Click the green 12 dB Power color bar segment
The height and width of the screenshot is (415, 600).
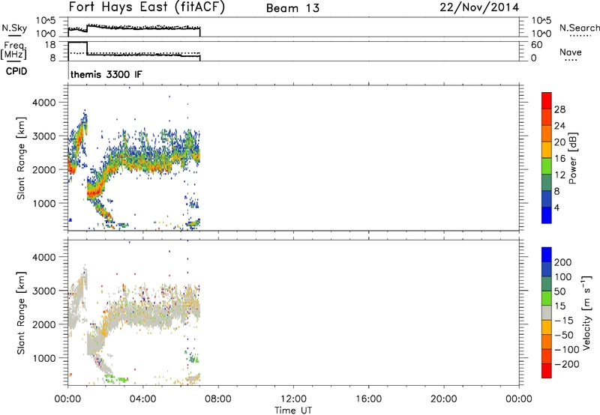tap(547, 166)
